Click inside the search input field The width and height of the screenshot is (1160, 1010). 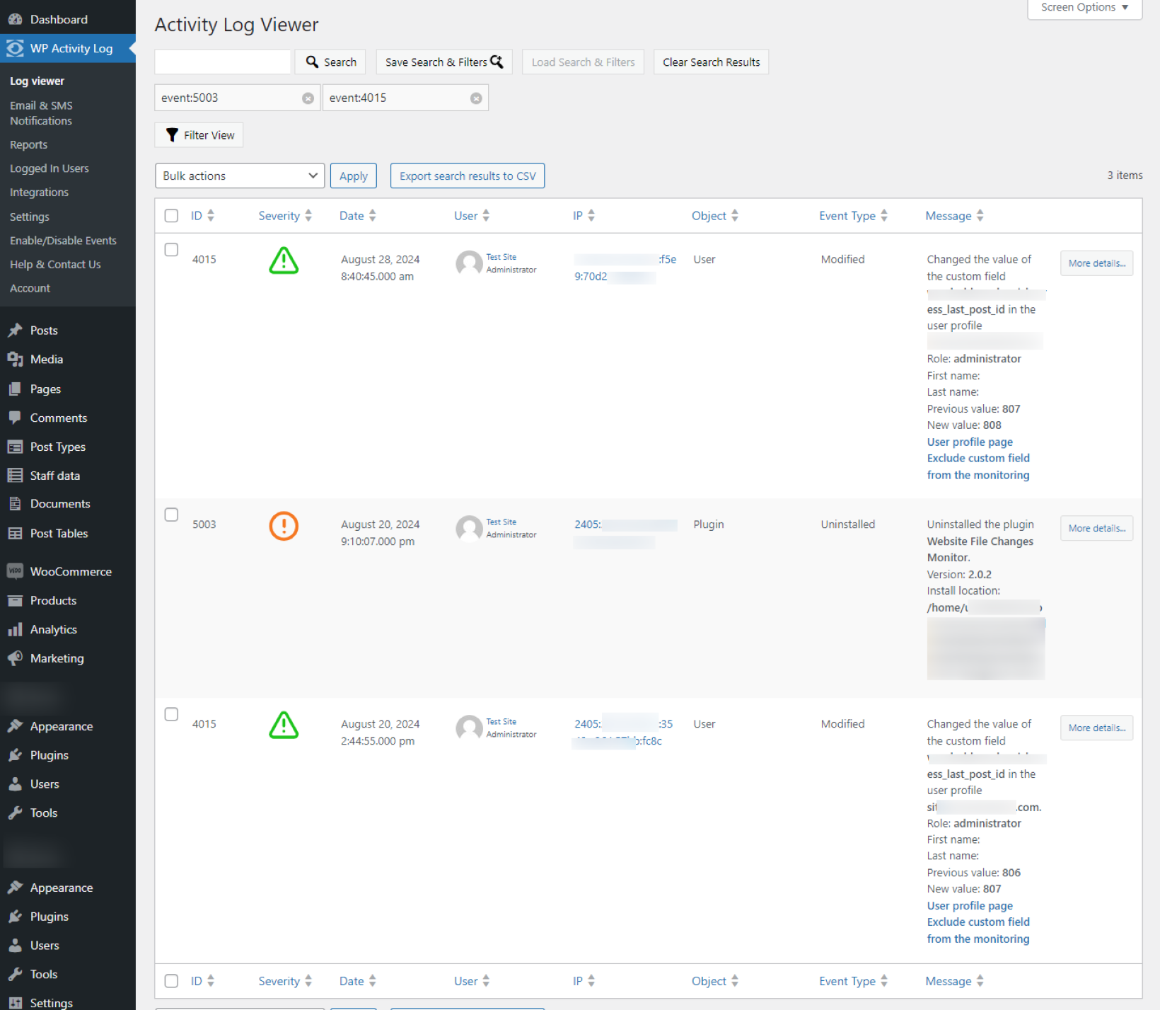point(222,62)
